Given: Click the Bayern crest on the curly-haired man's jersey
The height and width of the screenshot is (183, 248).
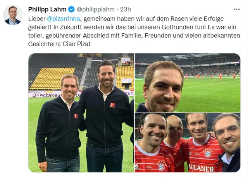Looking at the screenshot, I should [161, 166].
